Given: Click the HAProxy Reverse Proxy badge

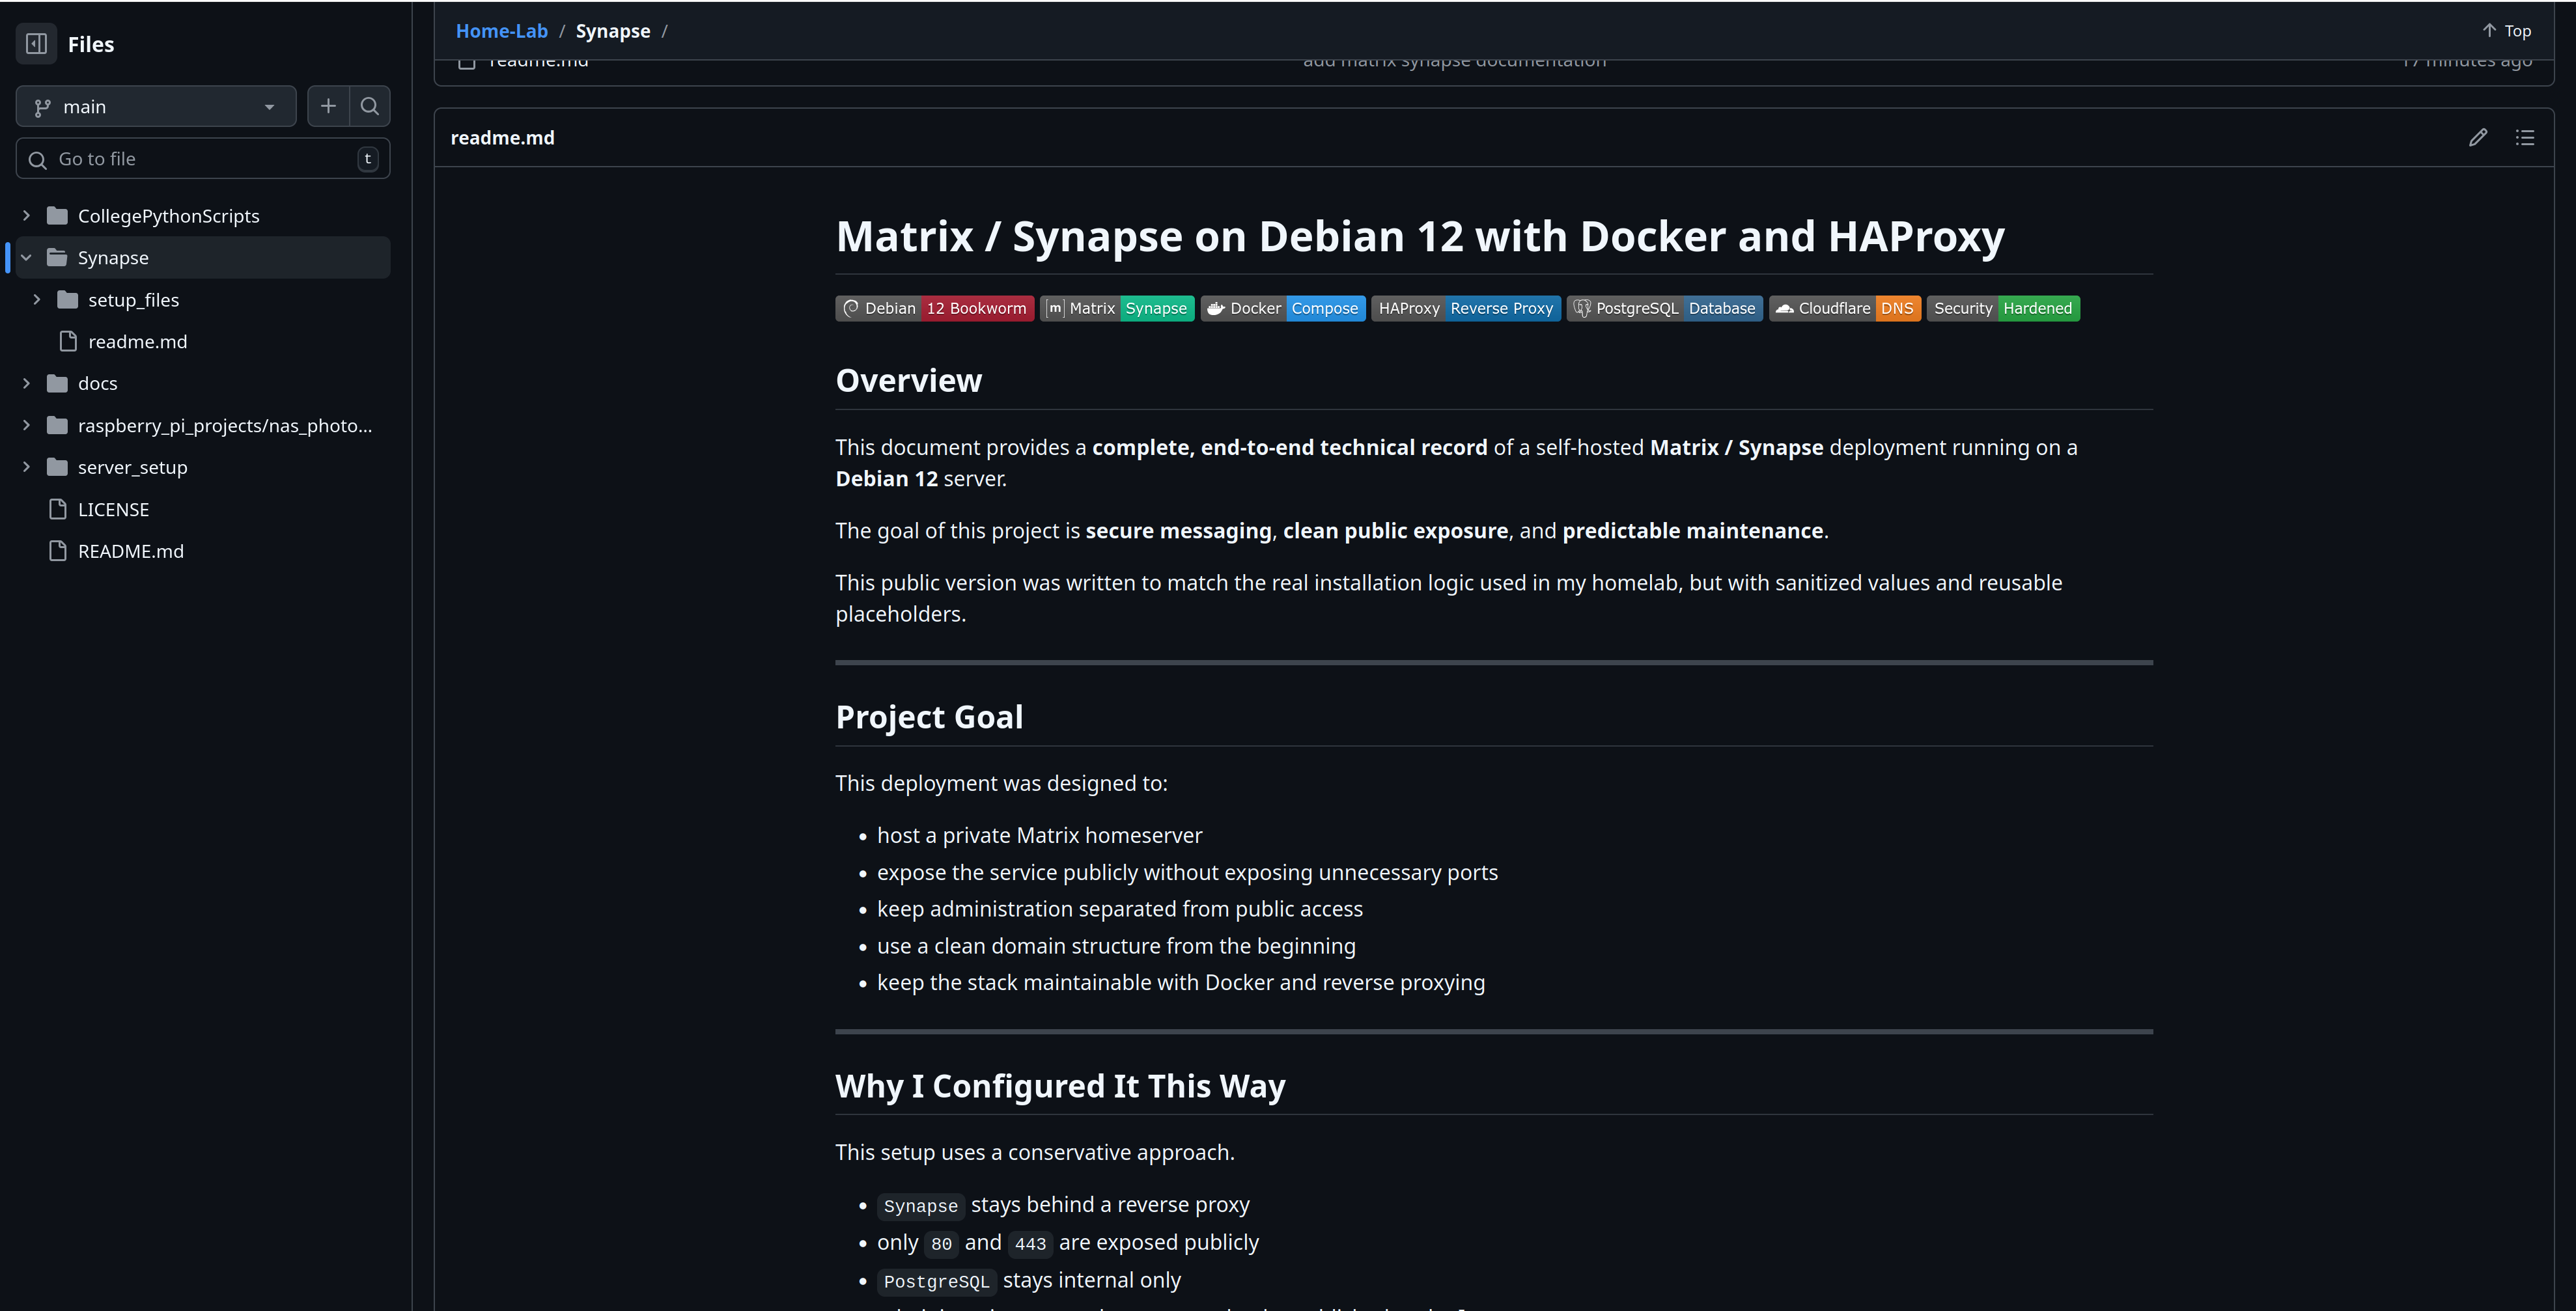Looking at the screenshot, I should click(x=1466, y=308).
